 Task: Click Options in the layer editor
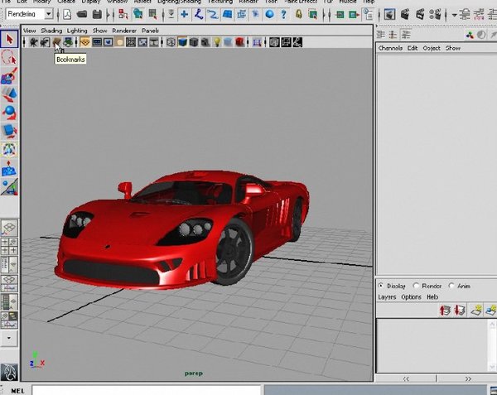[x=412, y=296]
